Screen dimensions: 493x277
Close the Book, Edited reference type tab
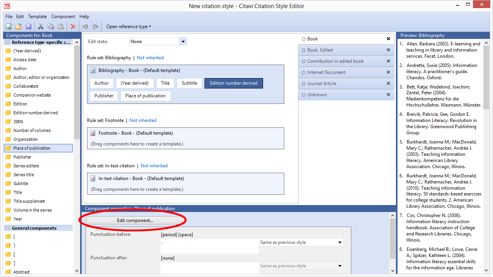[x=388, y=50]
